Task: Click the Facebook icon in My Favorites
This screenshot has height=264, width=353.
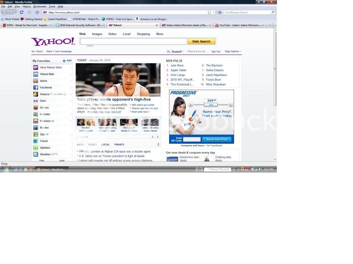Action: click(36, 88)
